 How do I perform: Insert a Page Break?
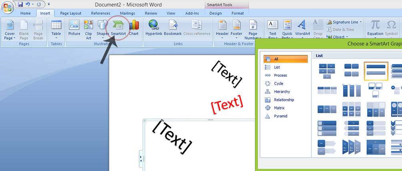(x=38, y=30)
